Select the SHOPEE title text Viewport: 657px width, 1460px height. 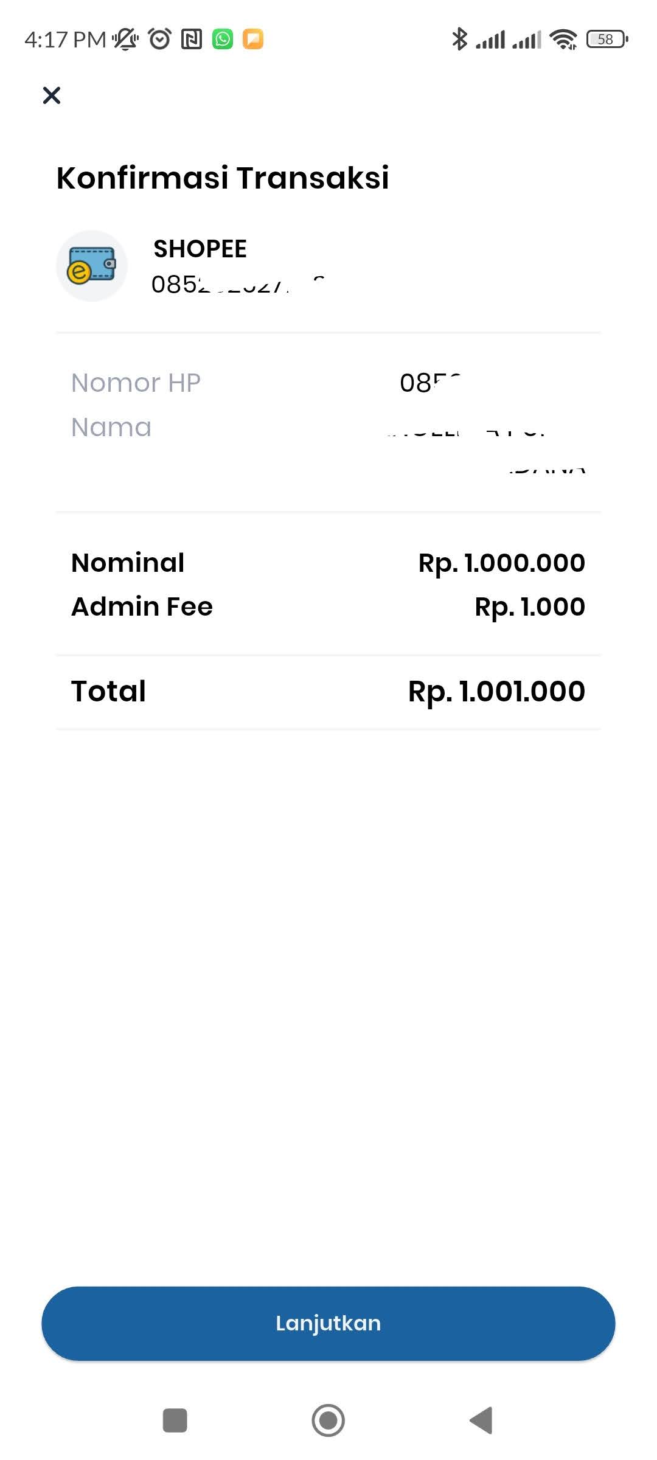click(200, 249)
